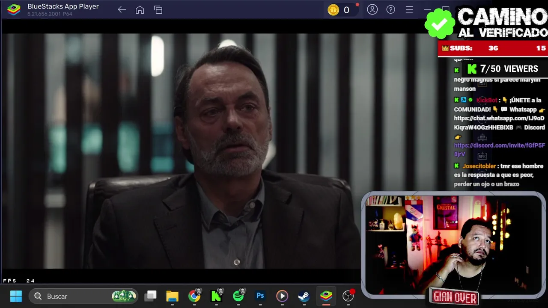This screenshot has height=308, width=548.
Task: Go back using the BlueStacks back arrow
Action: (122, 10)
